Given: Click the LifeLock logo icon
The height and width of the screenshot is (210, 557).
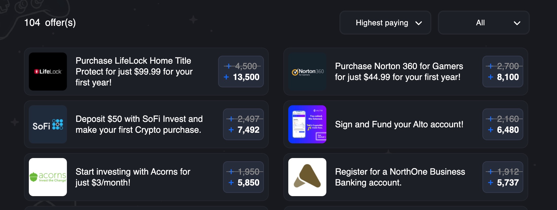Looking at the screenshot, I should point(48,72).
